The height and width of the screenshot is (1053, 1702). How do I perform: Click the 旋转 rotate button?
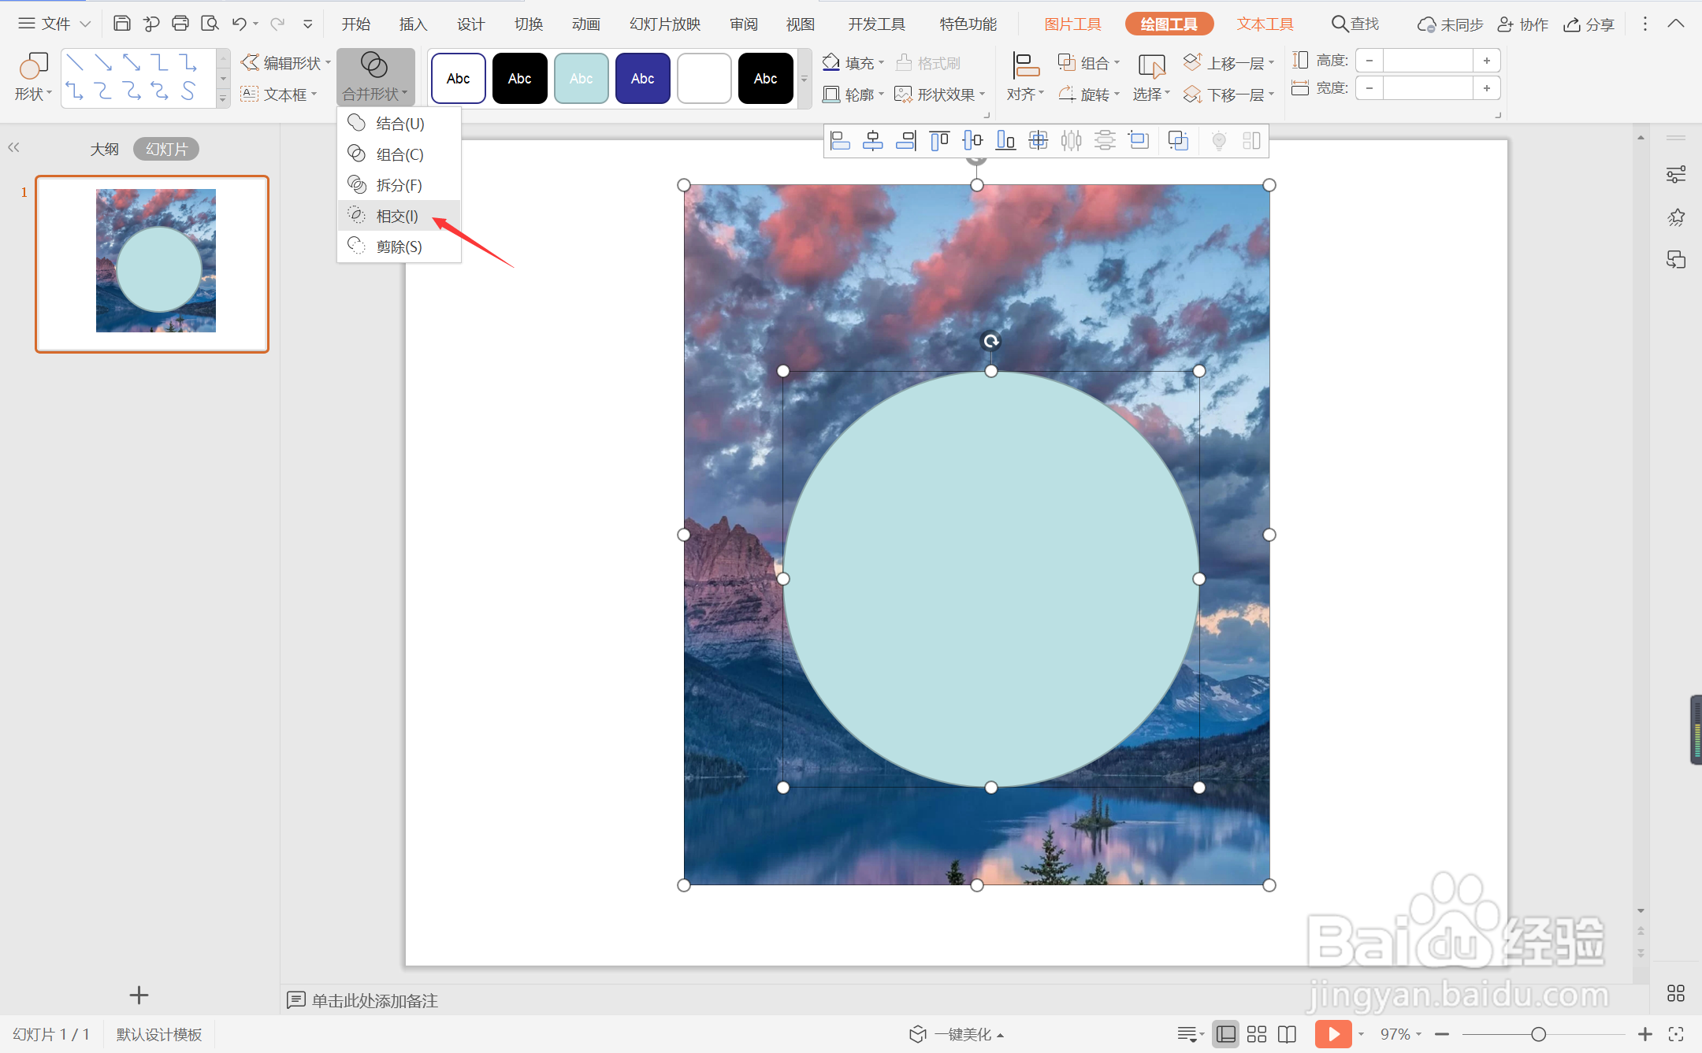coord(1088,95)
